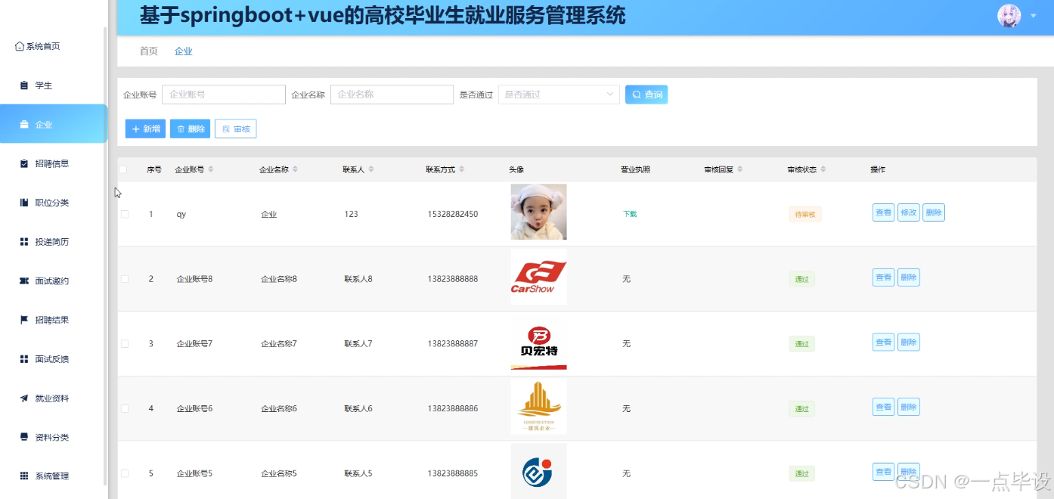Open 系统管理 at the sidebar bottom

point(48,476)
